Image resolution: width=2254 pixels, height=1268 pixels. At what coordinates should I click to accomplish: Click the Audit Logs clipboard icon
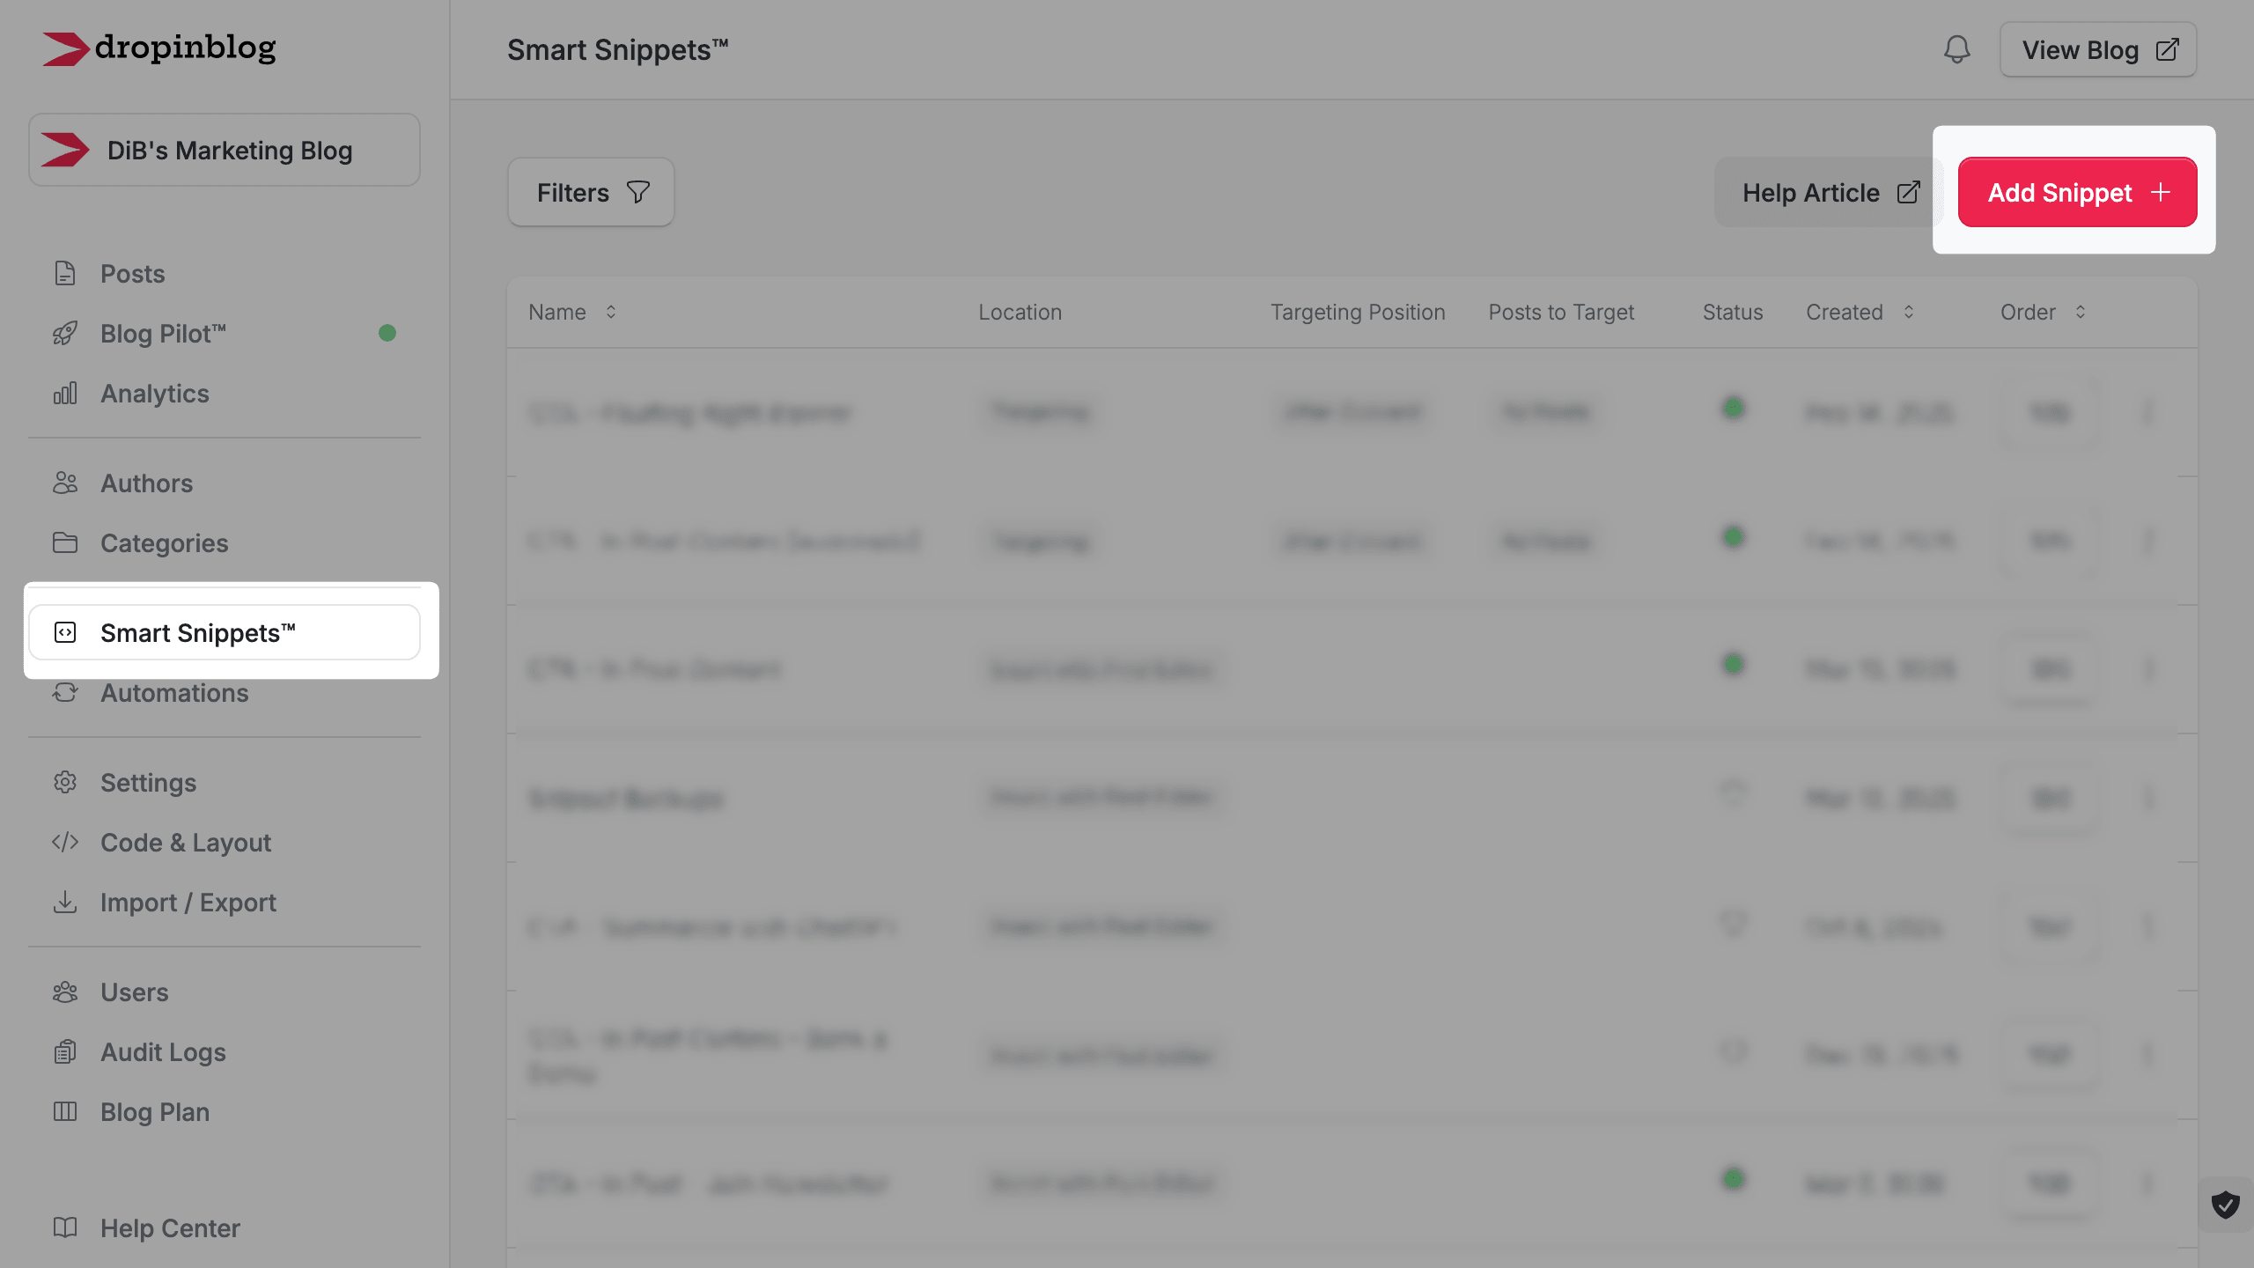(65, 1052)
